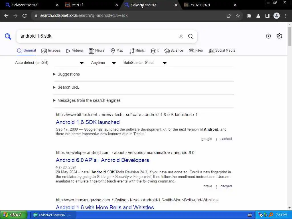
Task: Open Android 1.6 with More Bells and Whistles
Action: (x=105, y=208)
